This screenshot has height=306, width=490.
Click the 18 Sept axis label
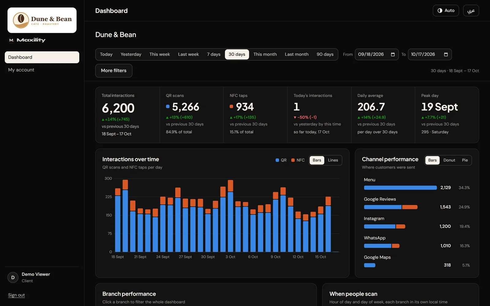tap(118, 257)
